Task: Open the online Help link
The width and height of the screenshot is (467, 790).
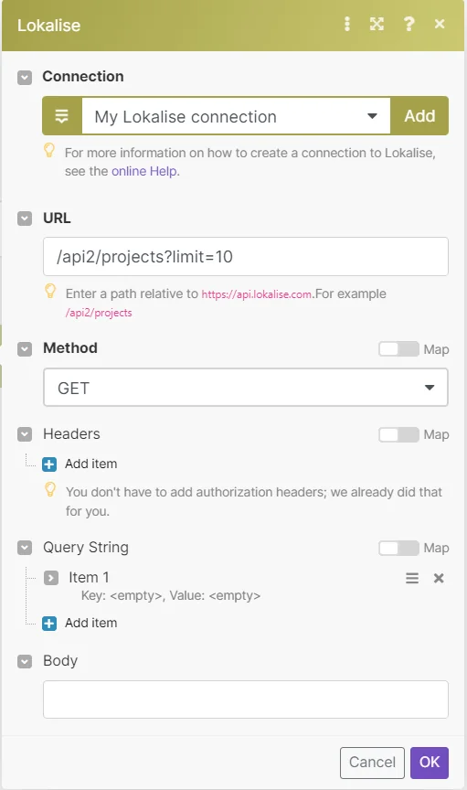Action: pyautogui.click(x=144, y=171)
